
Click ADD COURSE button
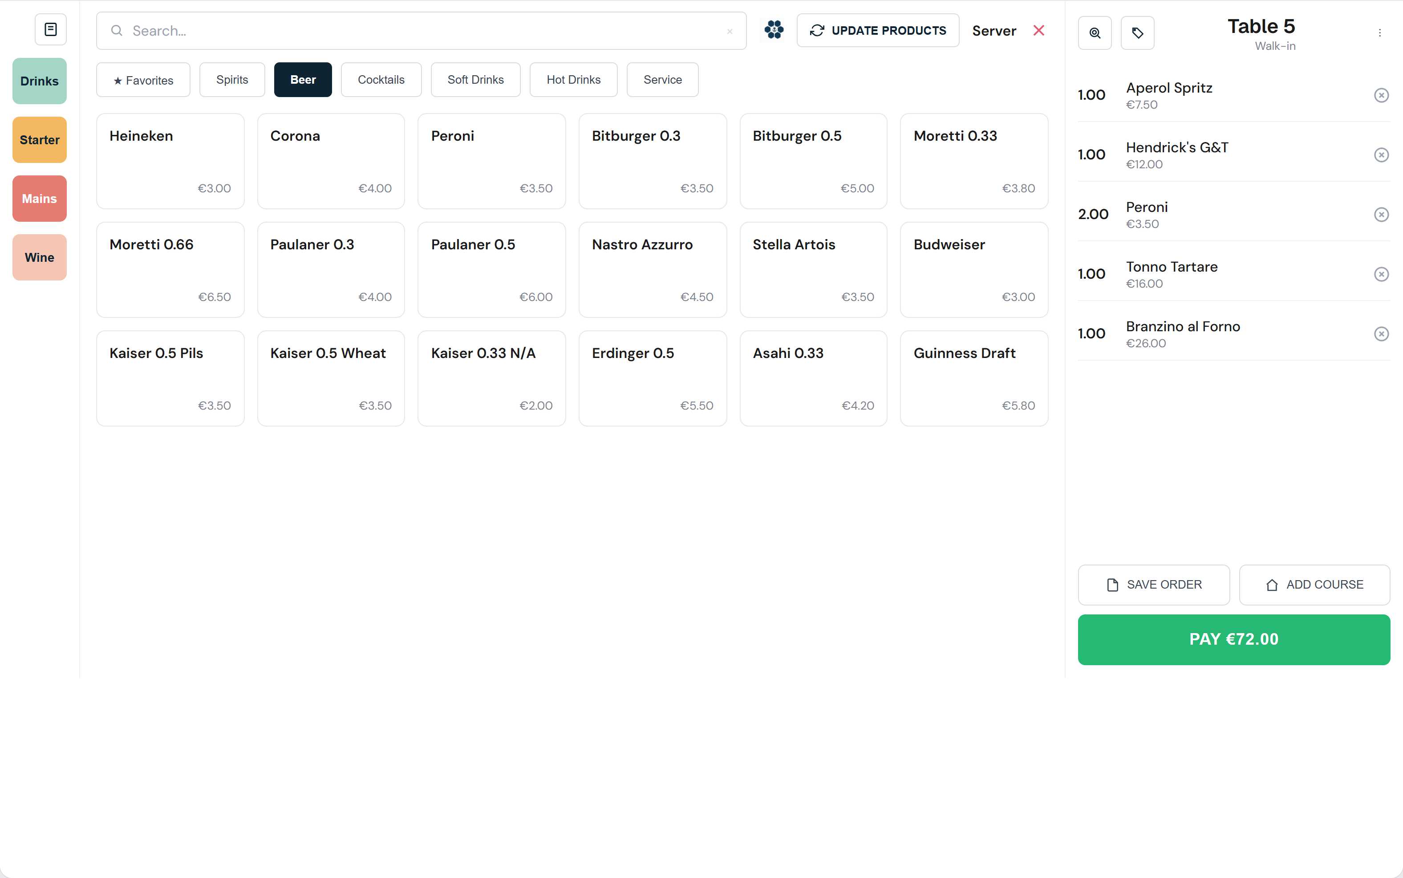[x=1314, y=585]
